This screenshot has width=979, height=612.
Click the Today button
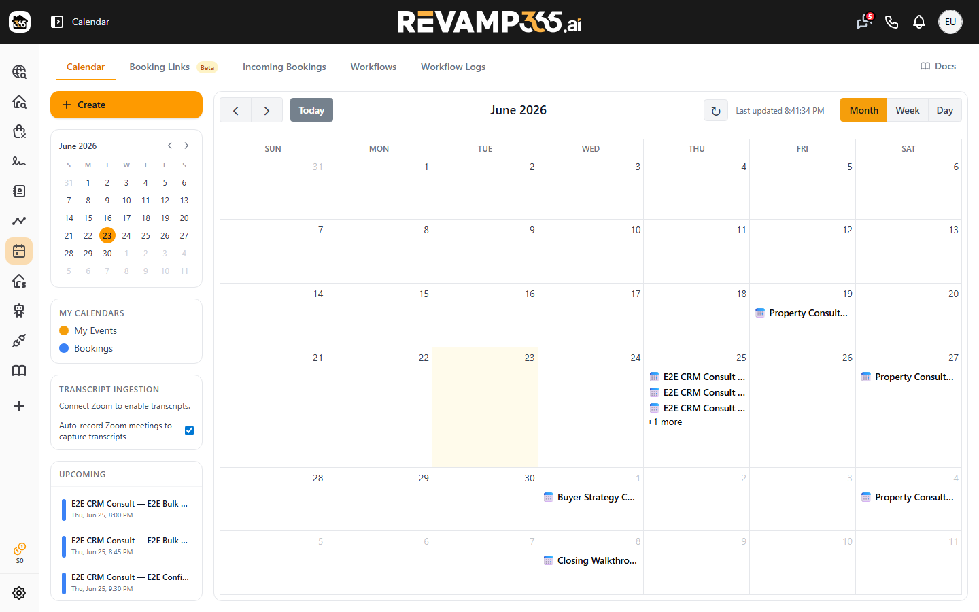[311, 110]
